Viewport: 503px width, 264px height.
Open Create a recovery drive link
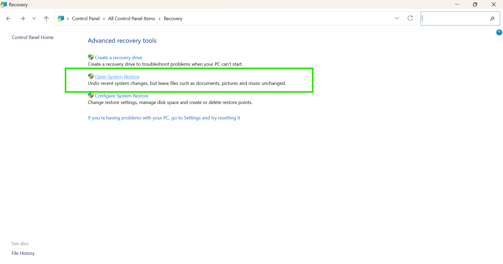click(x=118, y=58)
